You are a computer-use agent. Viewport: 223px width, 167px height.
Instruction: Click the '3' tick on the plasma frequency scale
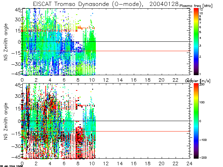tap(200, 46)
